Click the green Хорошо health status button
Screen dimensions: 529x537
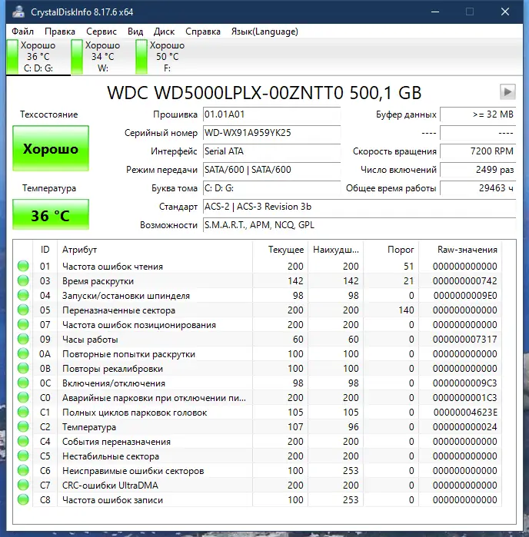coord(51,148)
